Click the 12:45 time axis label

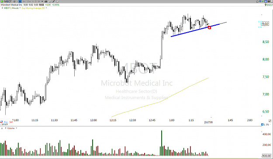pyautogui.click(x=152, y=120)
